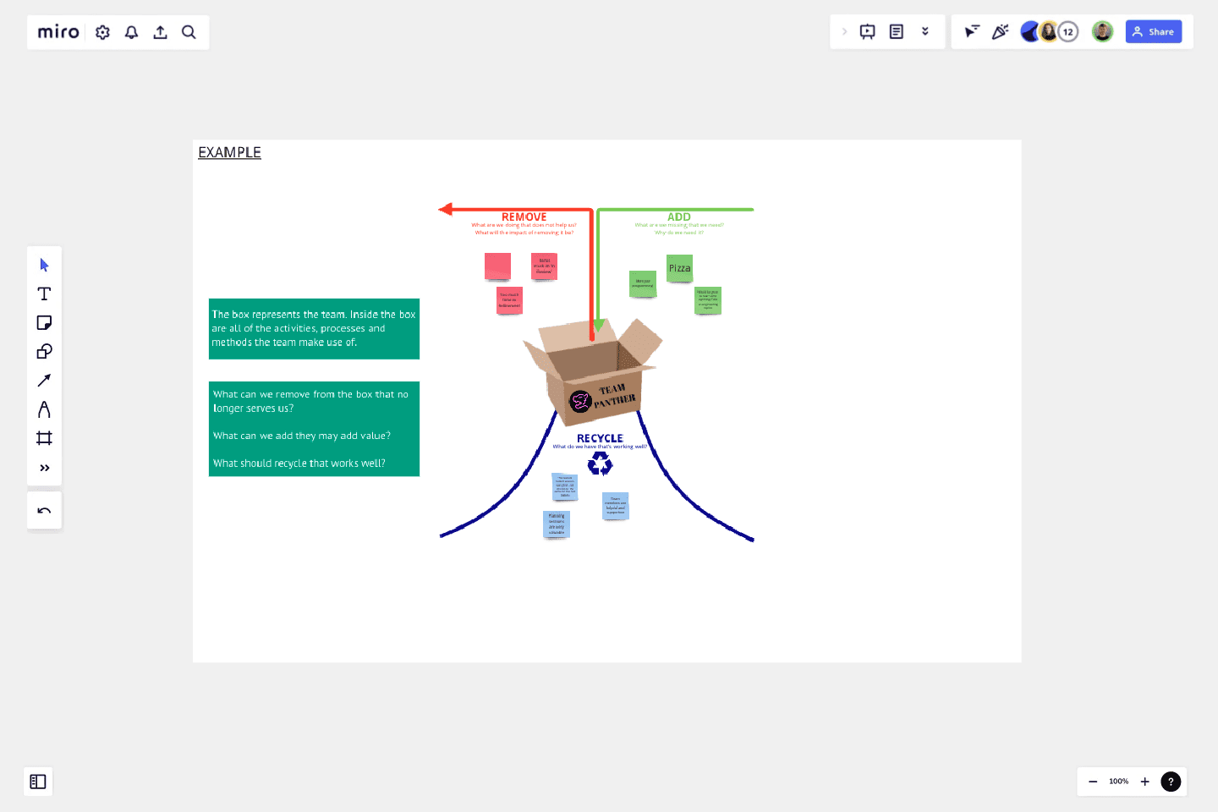Enable reactions with the confetti icon
The width and height of the screenshot is (1218, 812).
(1001, 31)
